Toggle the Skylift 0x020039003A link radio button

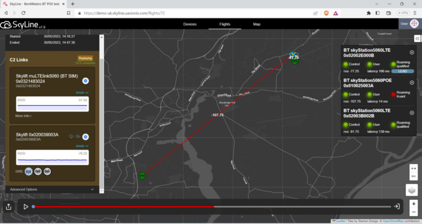[x=85, y=137]
